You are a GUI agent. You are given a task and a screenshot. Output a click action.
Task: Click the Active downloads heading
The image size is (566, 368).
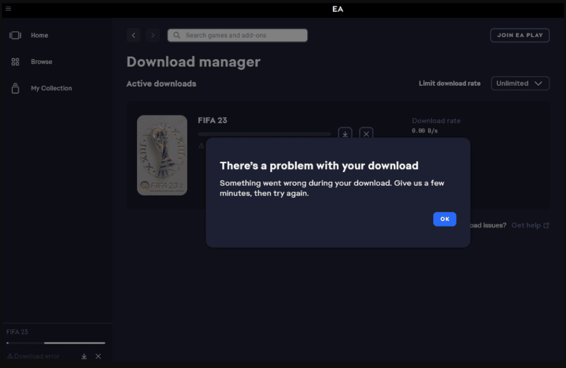161,83
